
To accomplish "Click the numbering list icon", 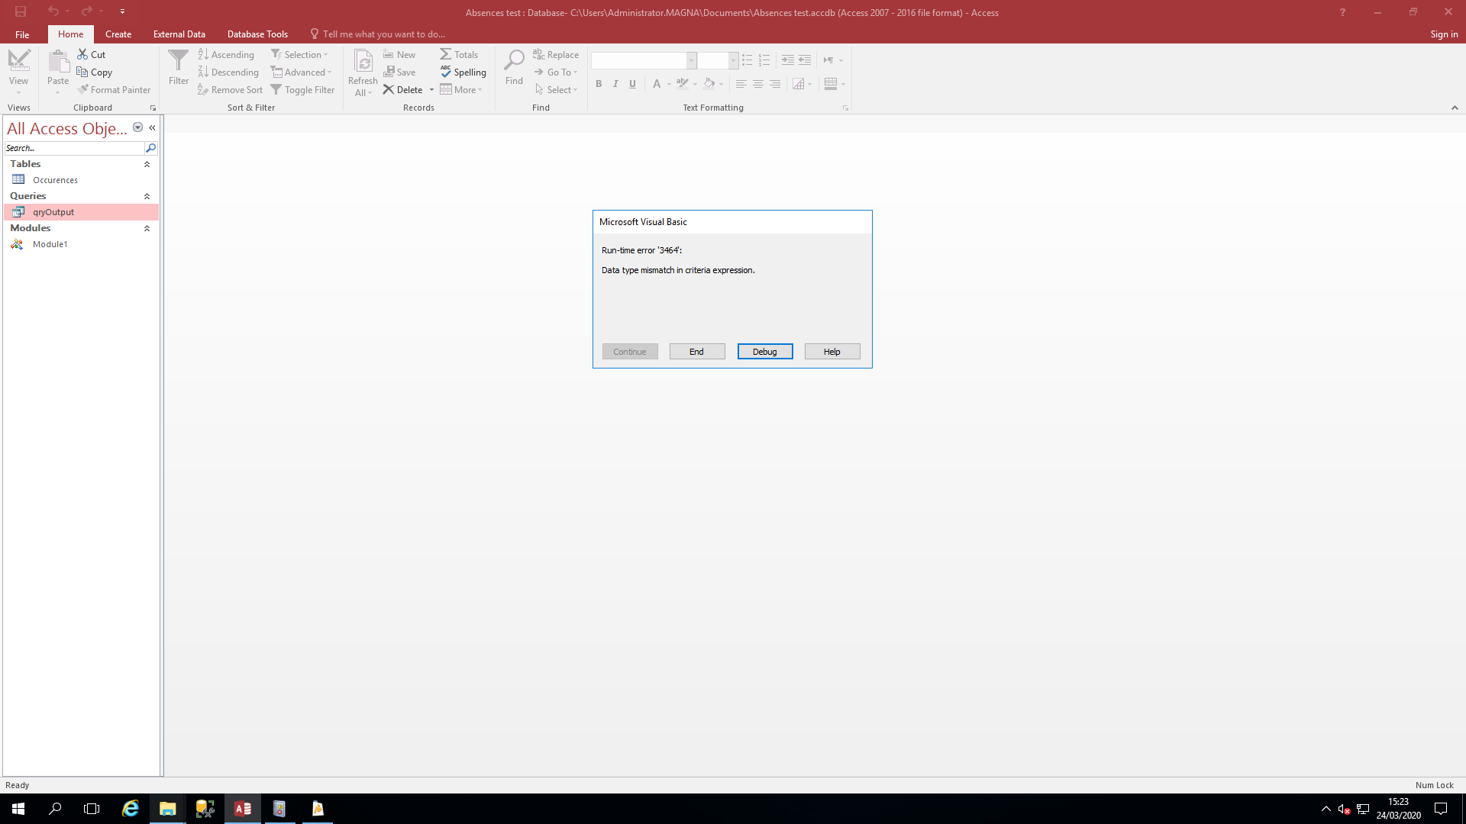I will (764, 60).
